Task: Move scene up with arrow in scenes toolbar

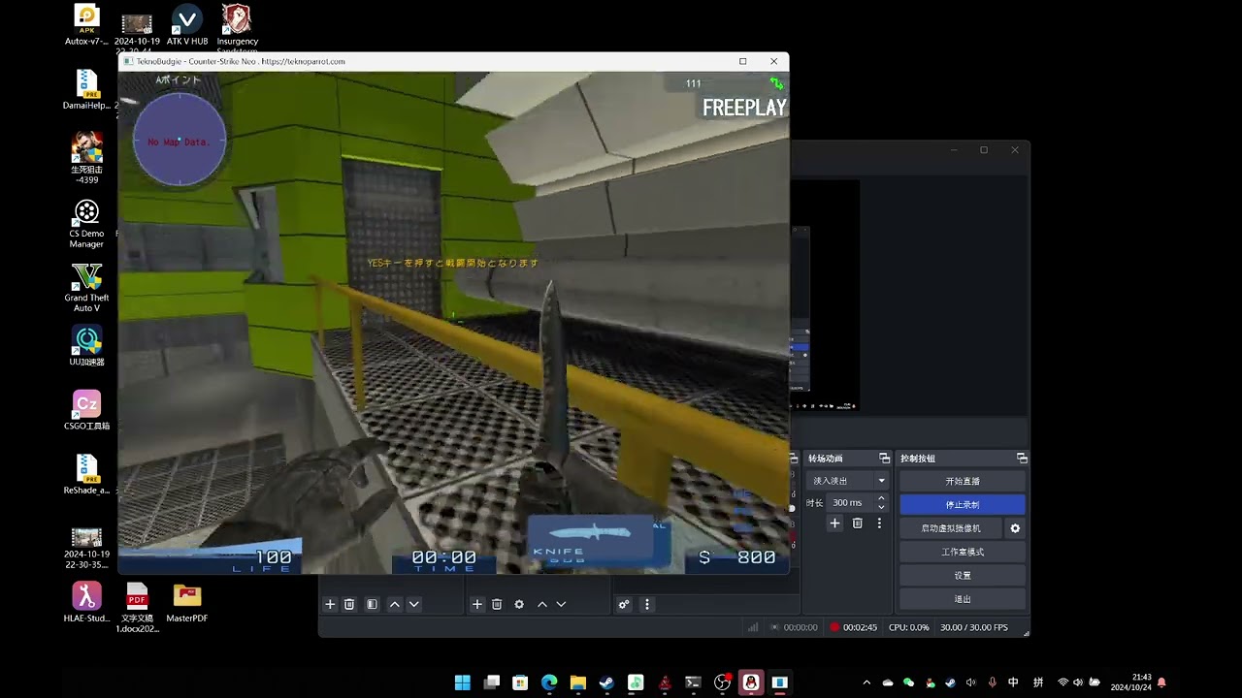Action: pyautogui.click(x=395, y=604)
